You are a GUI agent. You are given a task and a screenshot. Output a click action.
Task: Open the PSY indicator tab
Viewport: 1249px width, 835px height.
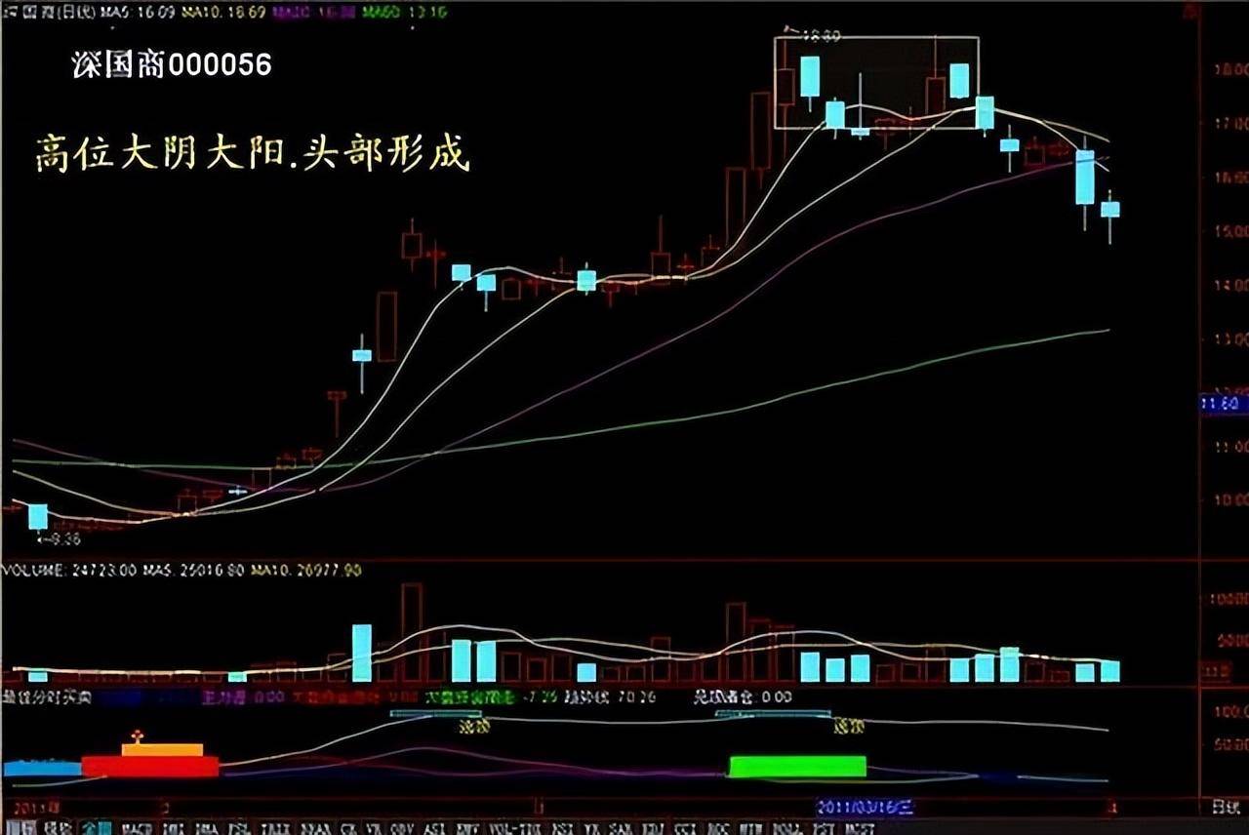pyautogui.click(x=822, y=828)
